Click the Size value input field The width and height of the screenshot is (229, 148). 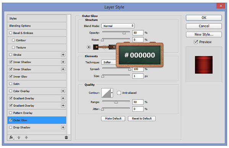point(138,76)
